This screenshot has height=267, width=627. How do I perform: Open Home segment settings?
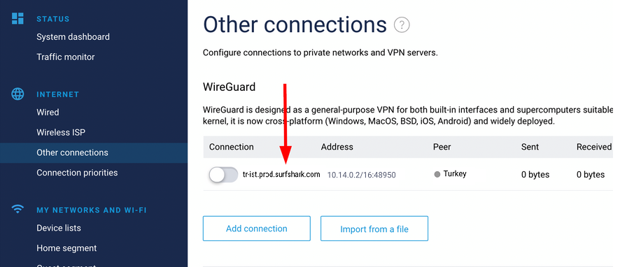click(66, 248)
